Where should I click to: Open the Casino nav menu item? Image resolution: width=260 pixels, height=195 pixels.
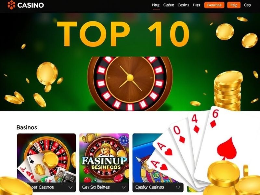click(169, 5)
